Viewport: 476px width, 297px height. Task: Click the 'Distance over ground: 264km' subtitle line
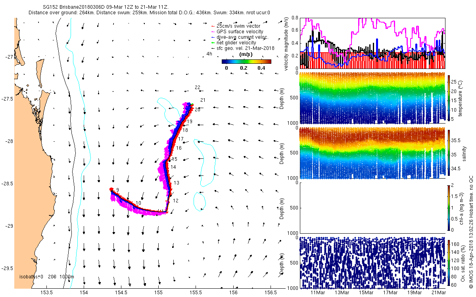point(149,13)
